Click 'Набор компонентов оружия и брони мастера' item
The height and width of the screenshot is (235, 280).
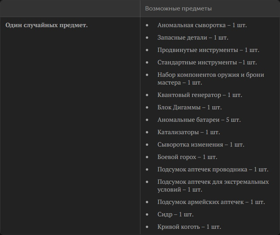coord(211,79)
